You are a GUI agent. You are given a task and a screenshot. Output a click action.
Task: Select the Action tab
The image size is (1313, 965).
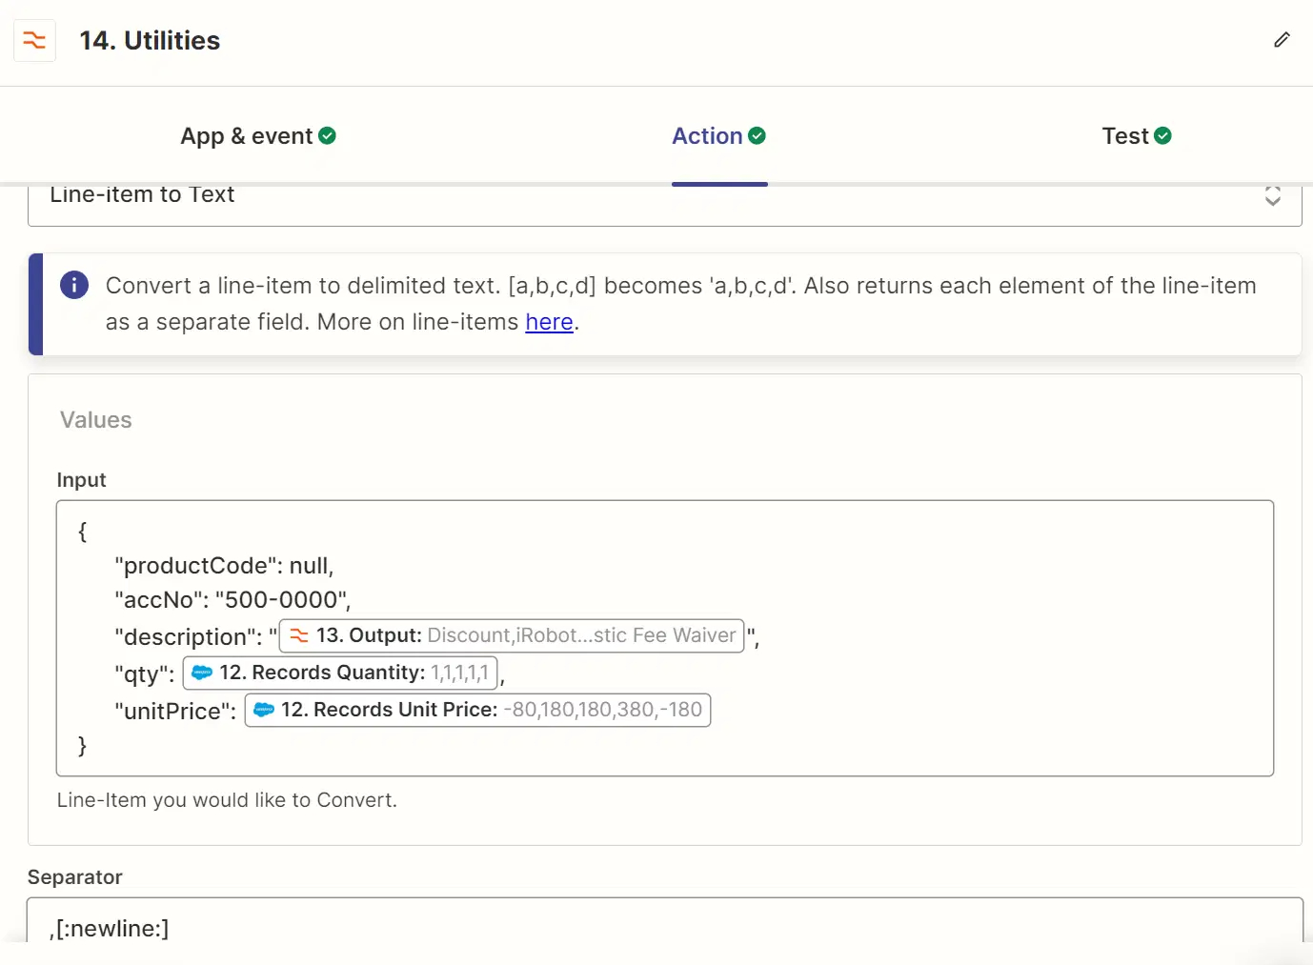[x=718, y=136]
